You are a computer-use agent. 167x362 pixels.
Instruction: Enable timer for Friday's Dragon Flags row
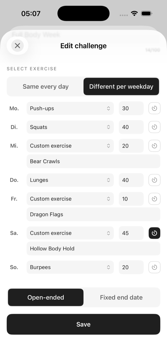154,199
